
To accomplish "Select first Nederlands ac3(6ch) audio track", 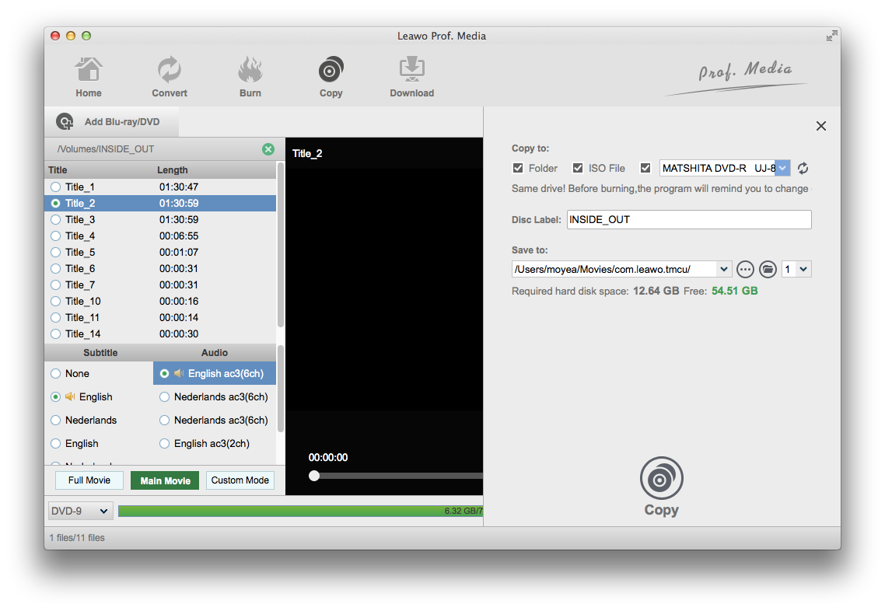I will (164, 397).
